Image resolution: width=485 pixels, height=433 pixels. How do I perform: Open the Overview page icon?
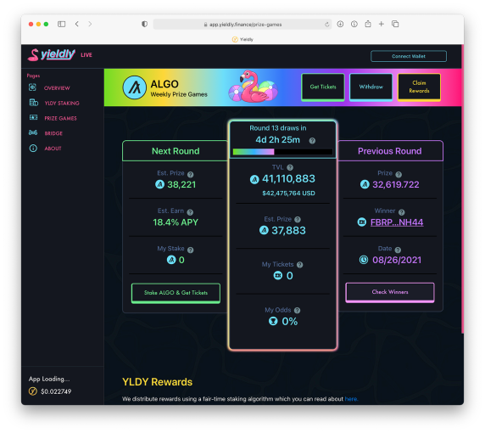coord(32,87)
